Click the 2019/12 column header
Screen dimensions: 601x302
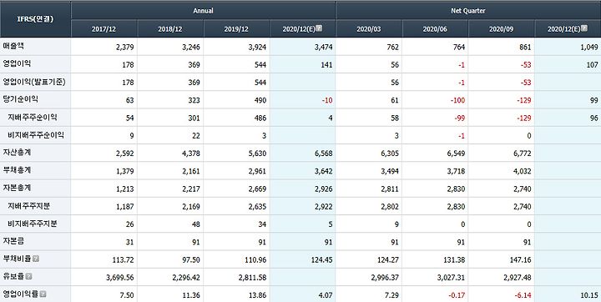(236, 28)
